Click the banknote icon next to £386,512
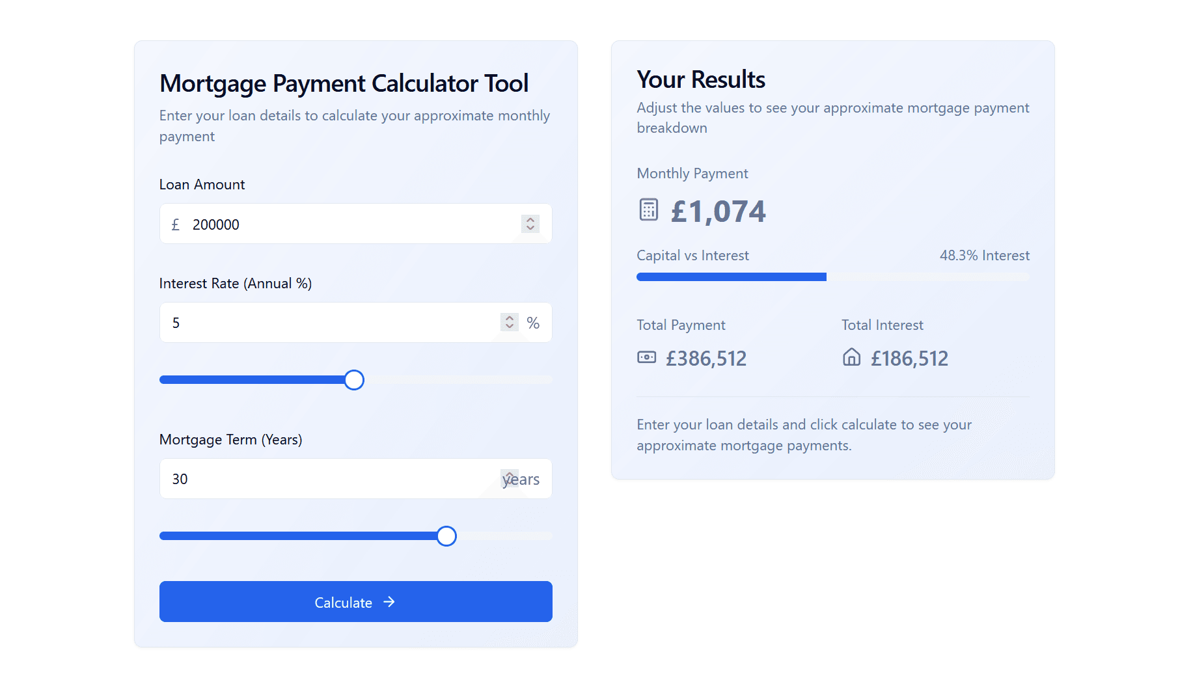The width and height of the screenshot is (1178, 678). point(646,357)
